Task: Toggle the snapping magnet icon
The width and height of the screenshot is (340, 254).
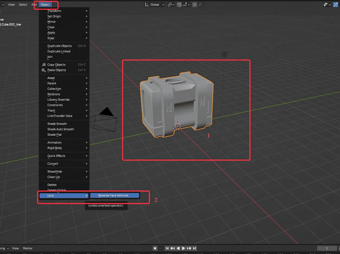Action: point(179,5)
